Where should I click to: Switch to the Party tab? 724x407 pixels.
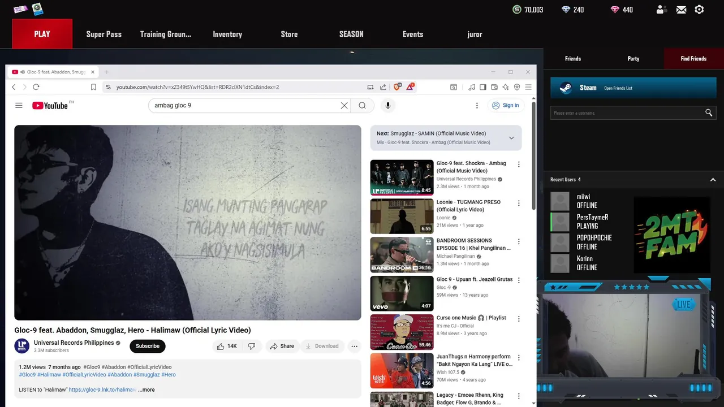click(633, 58)
